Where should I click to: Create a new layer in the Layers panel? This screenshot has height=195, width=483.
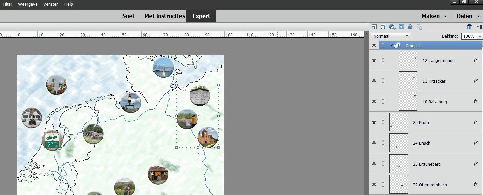point(375,27)
